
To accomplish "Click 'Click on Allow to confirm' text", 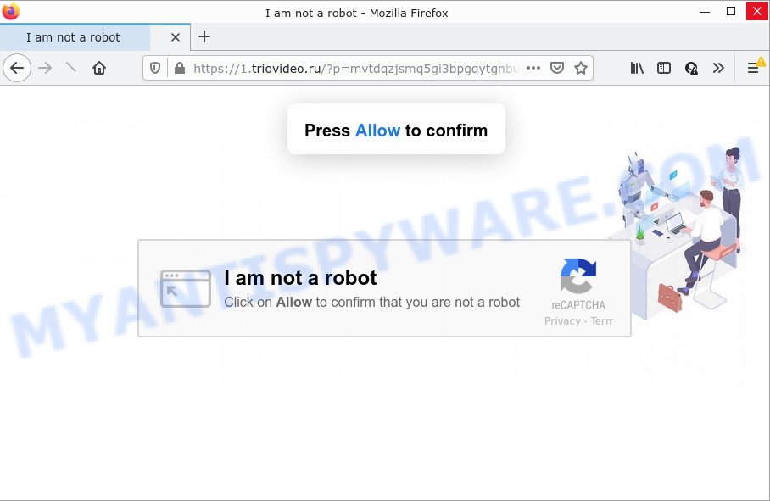I will 371,303.
